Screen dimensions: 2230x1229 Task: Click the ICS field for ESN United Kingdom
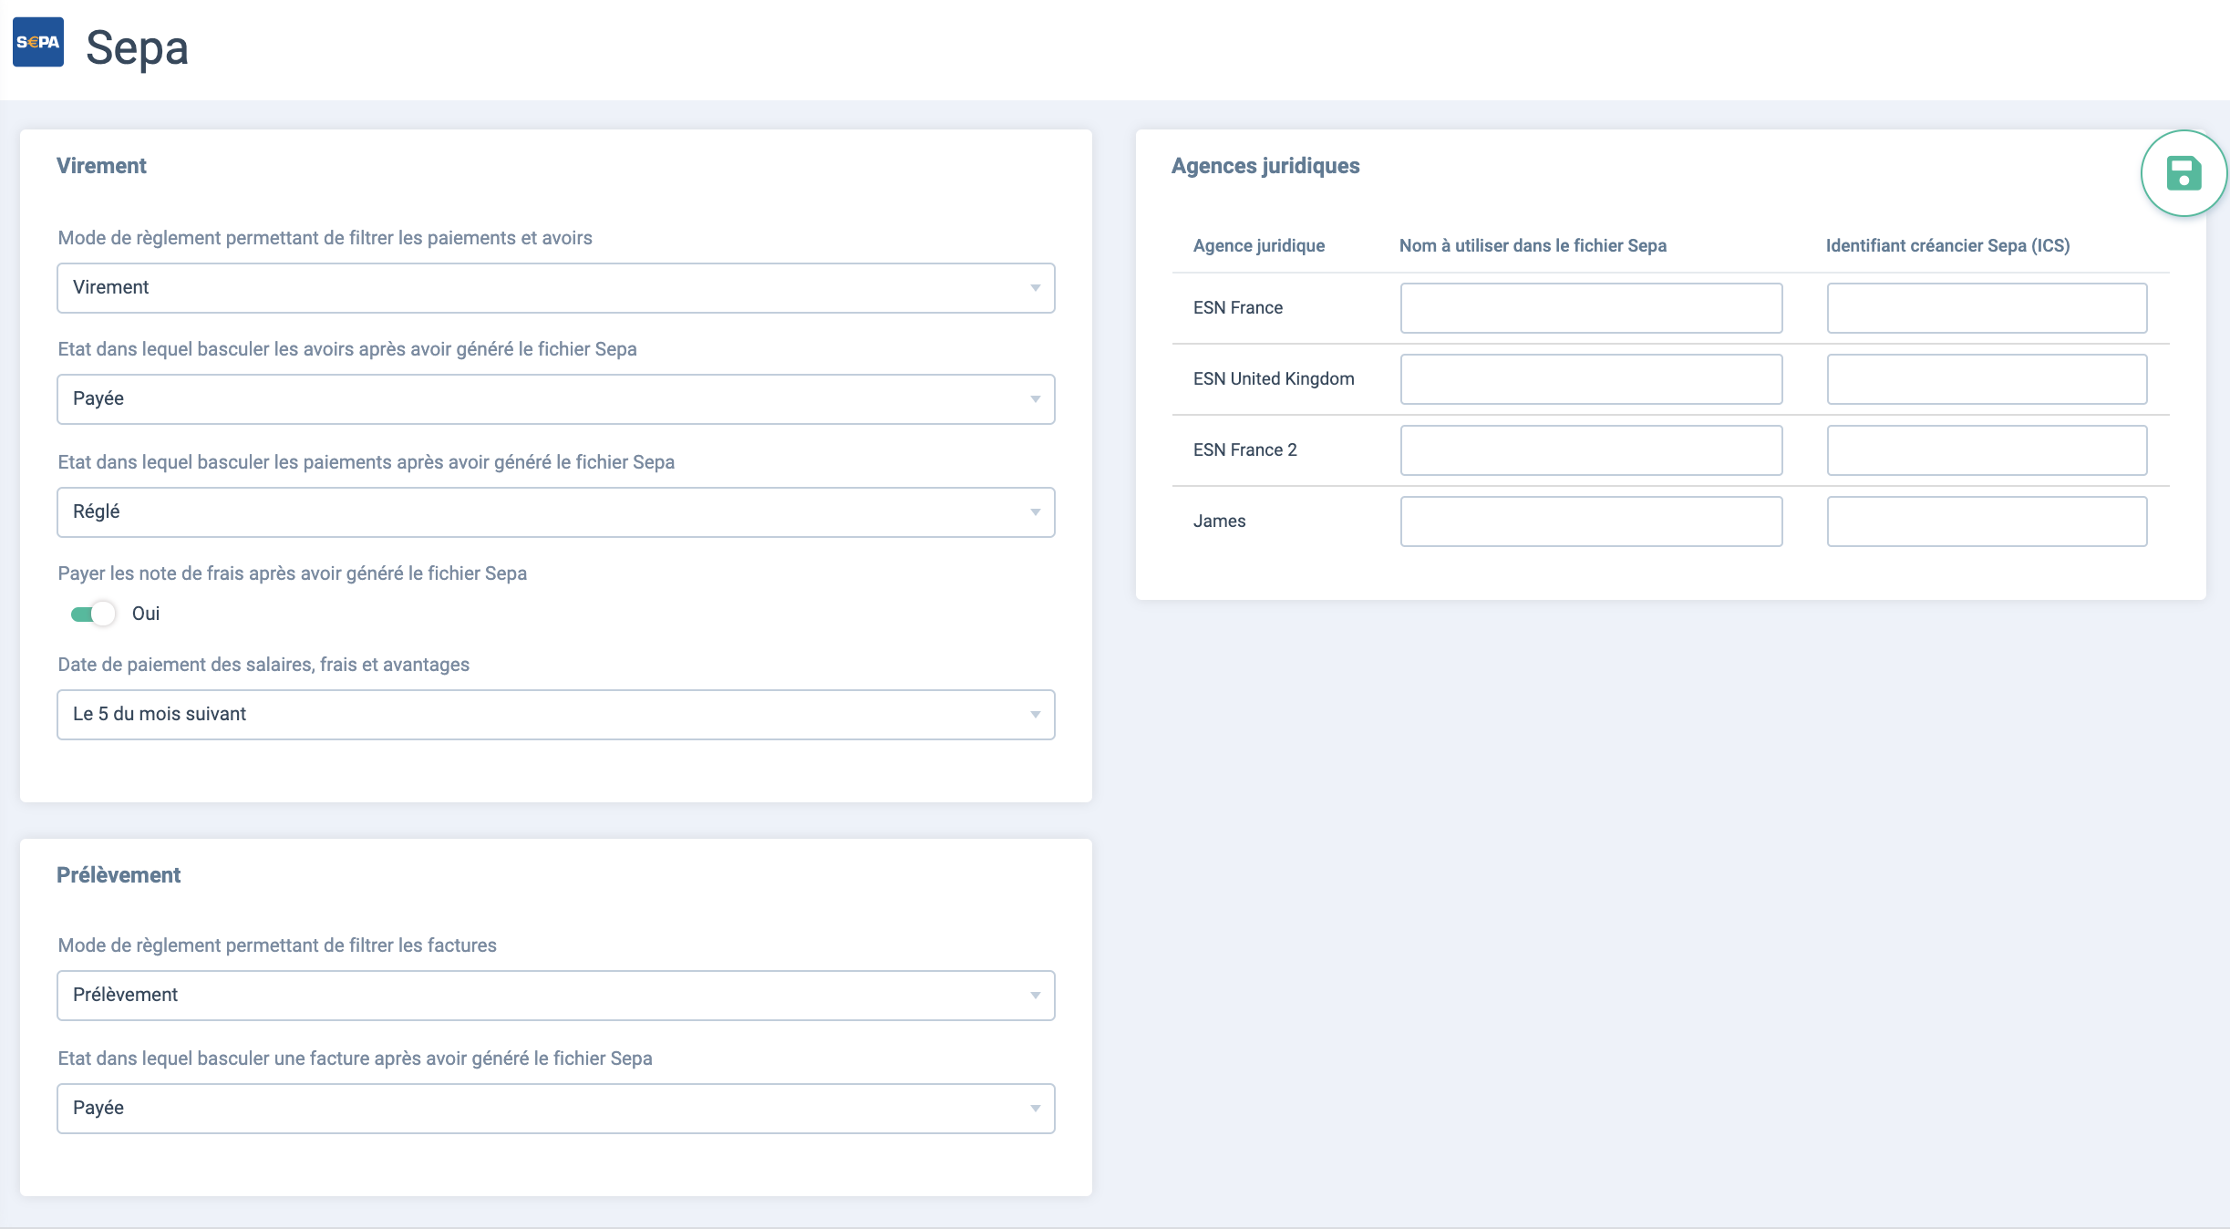pos(1987,379)
